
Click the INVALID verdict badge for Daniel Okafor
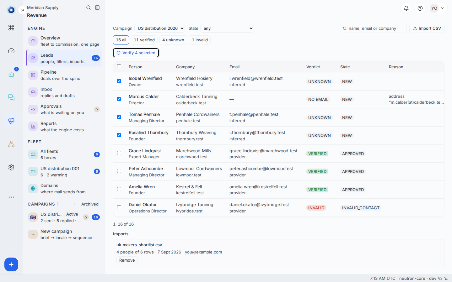tap(316, 208)
